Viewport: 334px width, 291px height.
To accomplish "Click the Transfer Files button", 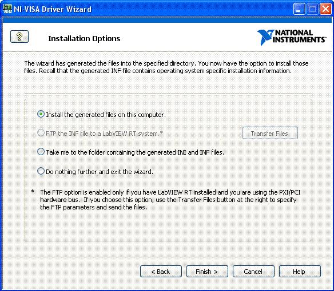I will pos(270,134).
